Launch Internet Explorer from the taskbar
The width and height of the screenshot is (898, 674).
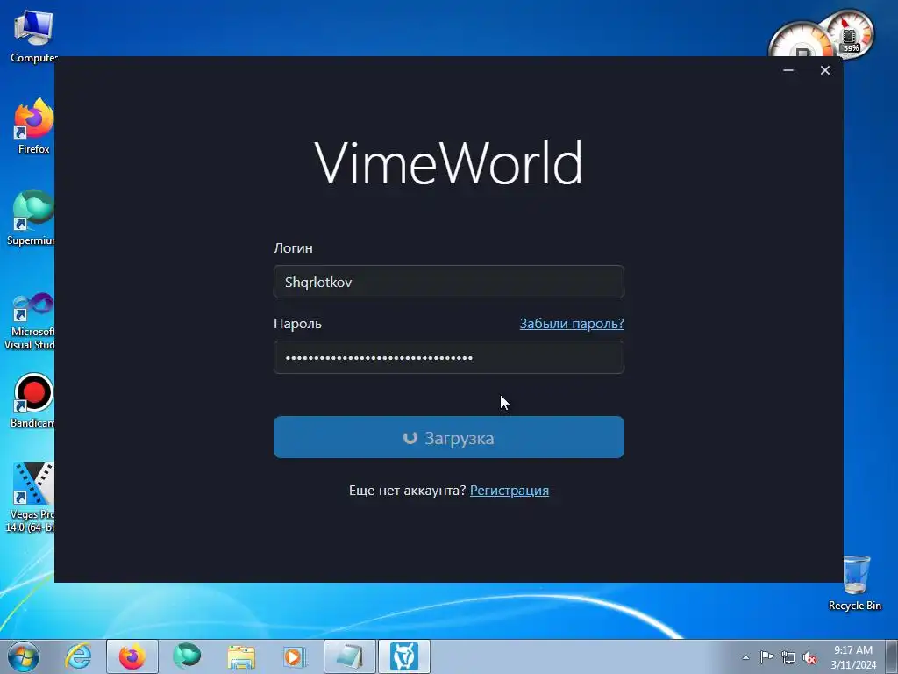78,656
